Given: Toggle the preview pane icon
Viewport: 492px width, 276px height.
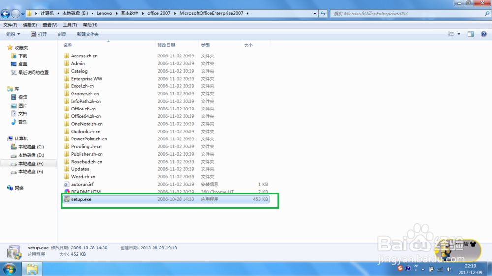Looking at the screenshot, I should pyautogui.click(x=471, y=34).
